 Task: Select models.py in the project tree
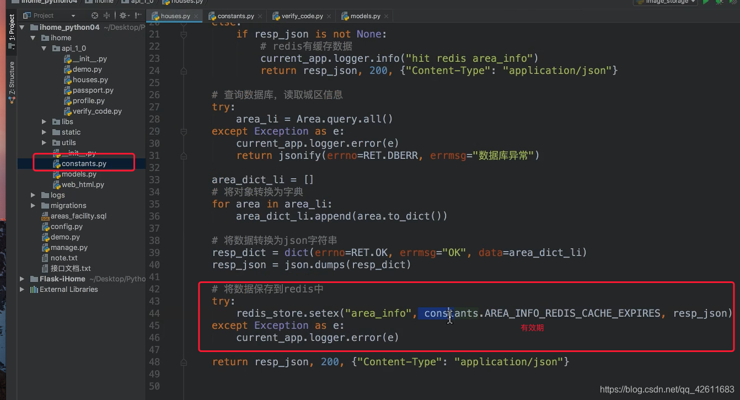click(x=74, y=174)
